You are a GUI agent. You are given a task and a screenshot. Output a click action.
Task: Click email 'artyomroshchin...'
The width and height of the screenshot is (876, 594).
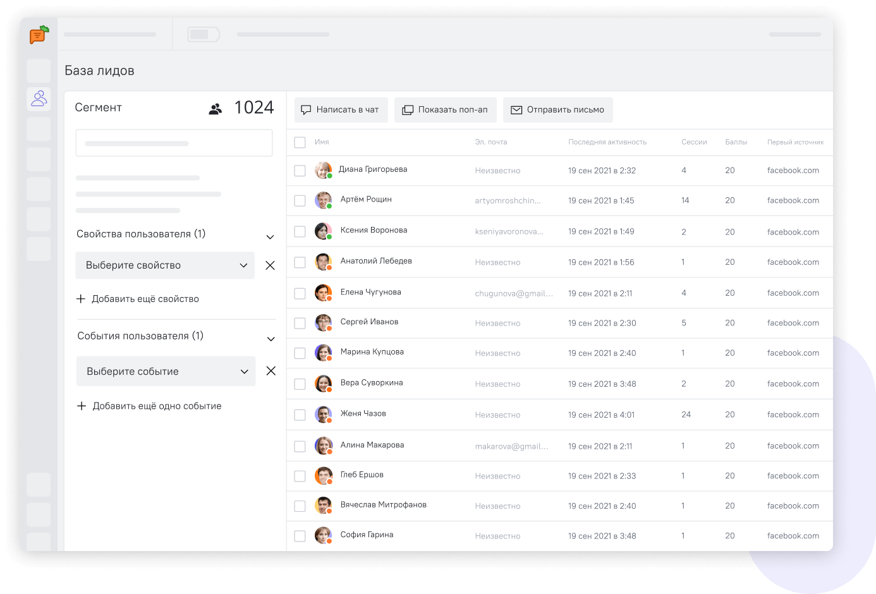508,201
